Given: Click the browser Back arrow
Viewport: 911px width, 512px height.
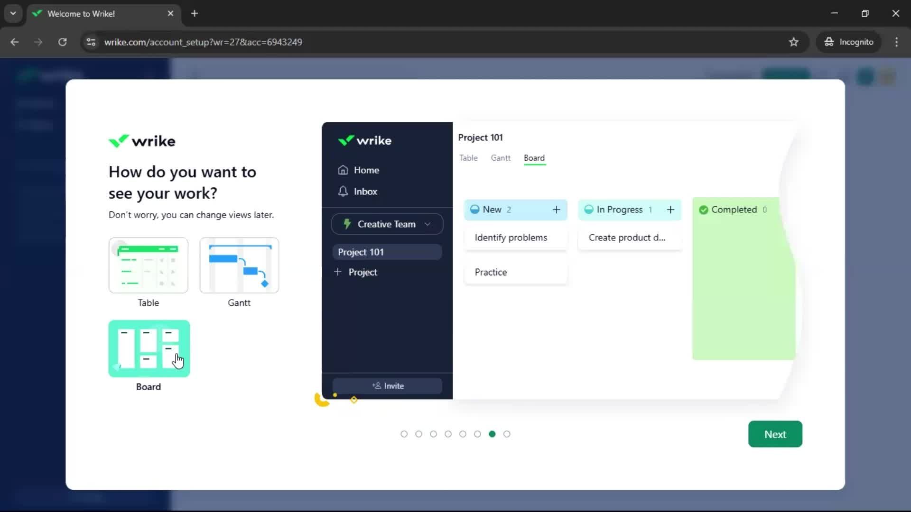Looking at the screenshot, I should tap(15, 42).
